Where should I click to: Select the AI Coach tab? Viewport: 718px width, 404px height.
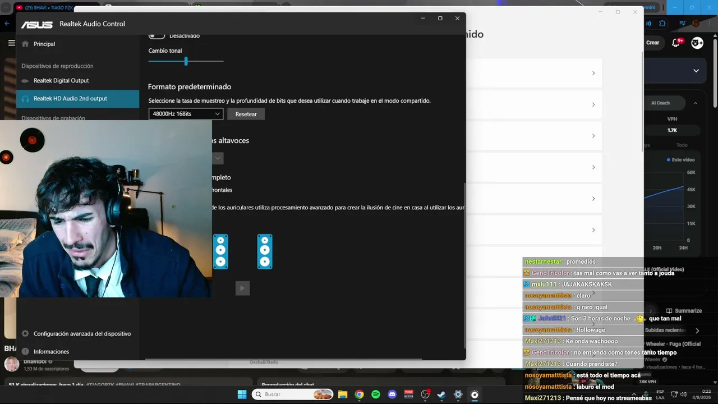point(660,103)
